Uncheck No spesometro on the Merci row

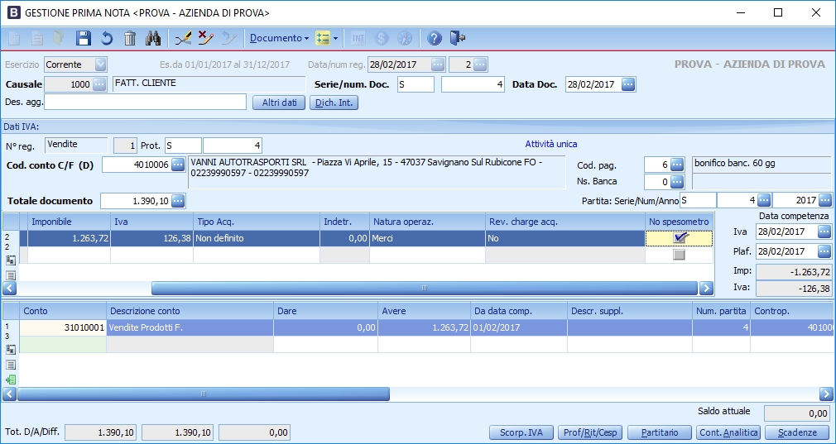[680, 238]
